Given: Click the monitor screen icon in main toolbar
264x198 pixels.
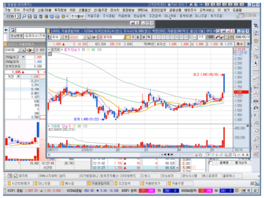Looking at the screenshot, I should [52, 16].
